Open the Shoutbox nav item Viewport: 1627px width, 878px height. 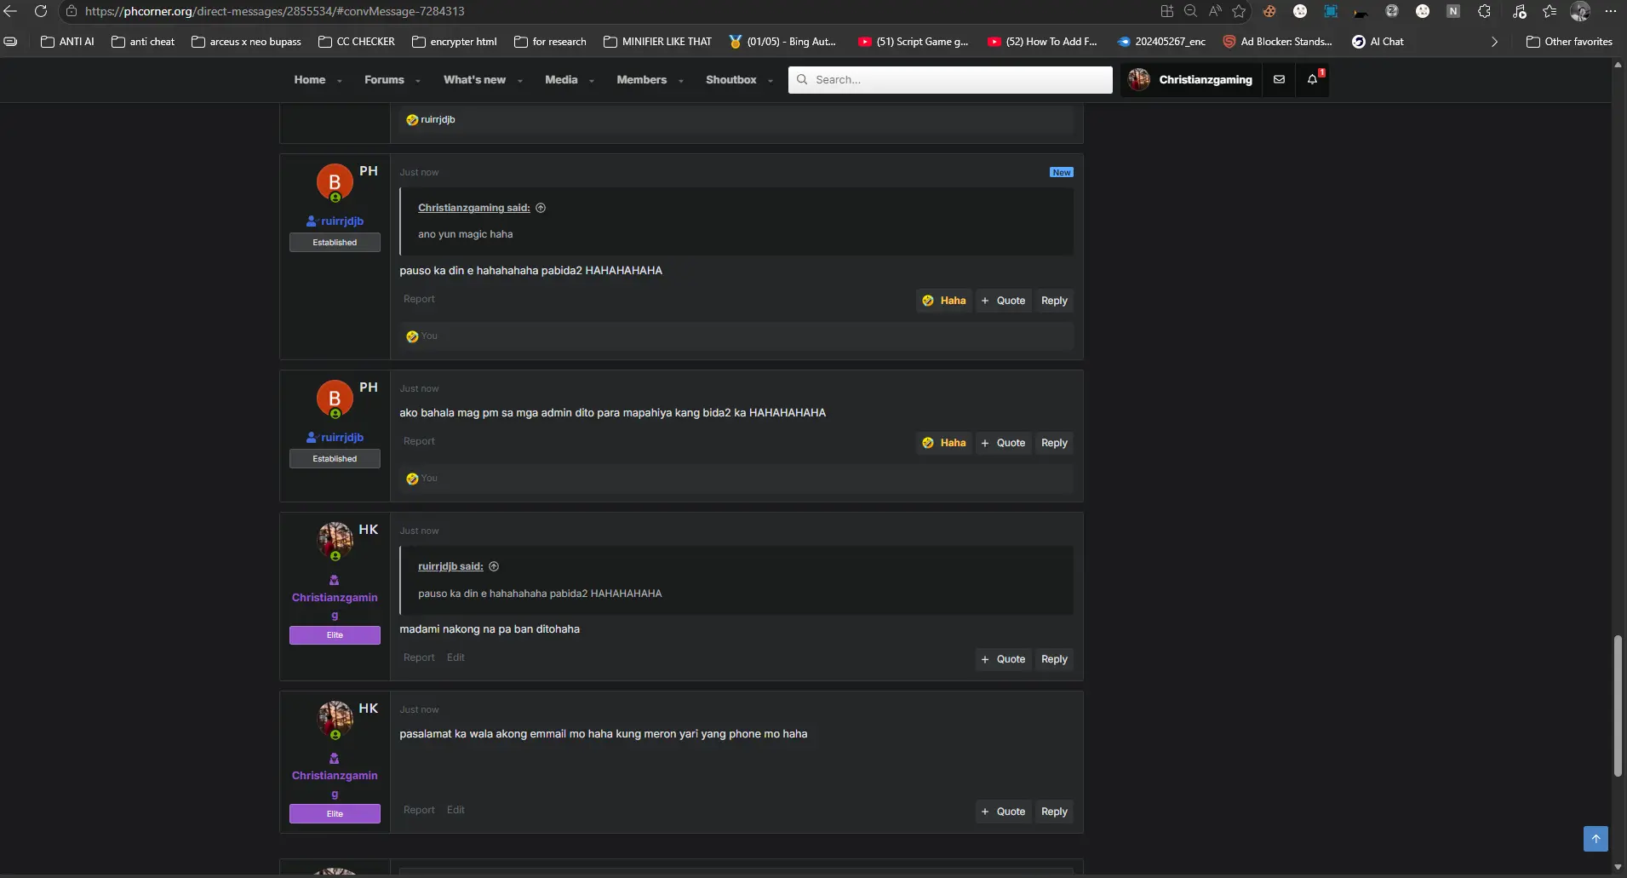pyautogui.click(x=730, y=79)
